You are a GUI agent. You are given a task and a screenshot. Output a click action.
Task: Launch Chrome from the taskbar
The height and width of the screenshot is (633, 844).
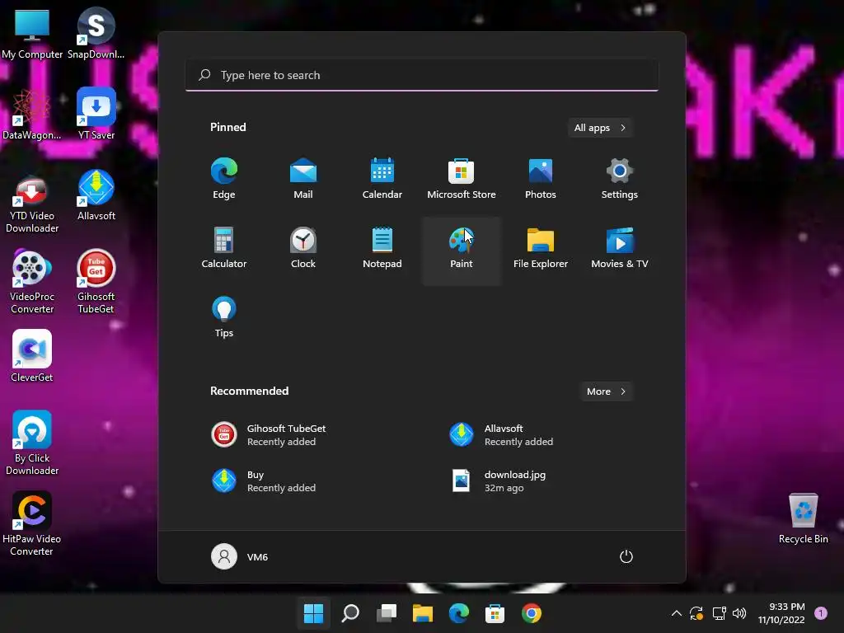coord(532,613)
